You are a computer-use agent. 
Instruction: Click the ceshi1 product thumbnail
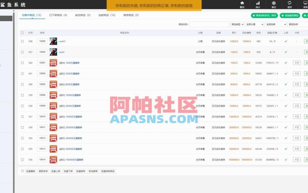[x=53, y=41]
